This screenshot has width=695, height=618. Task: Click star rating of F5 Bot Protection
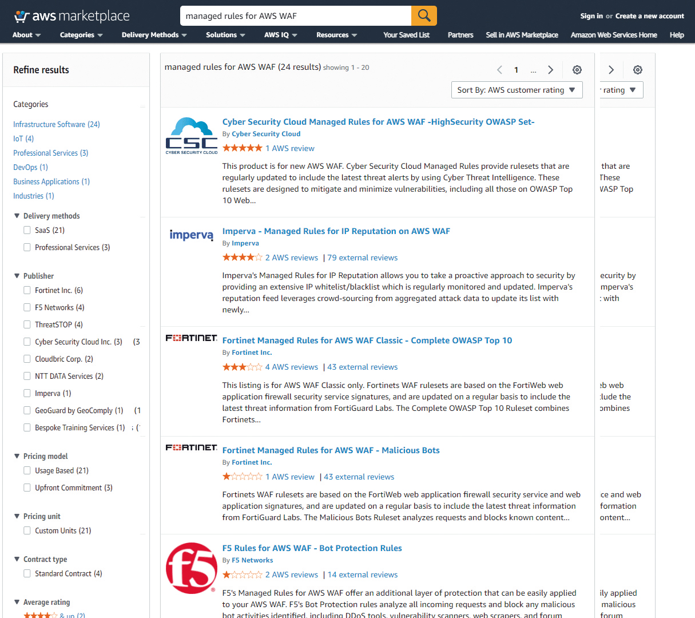[243, 575]
